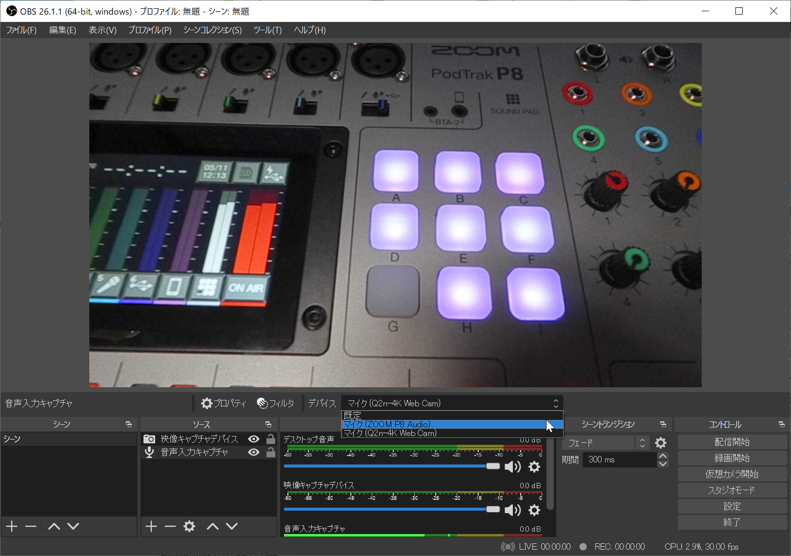Image resolution: width=791 pixels, height=556 pixels.
Task: Move source up arrow
Action: [x=213, y=526]
